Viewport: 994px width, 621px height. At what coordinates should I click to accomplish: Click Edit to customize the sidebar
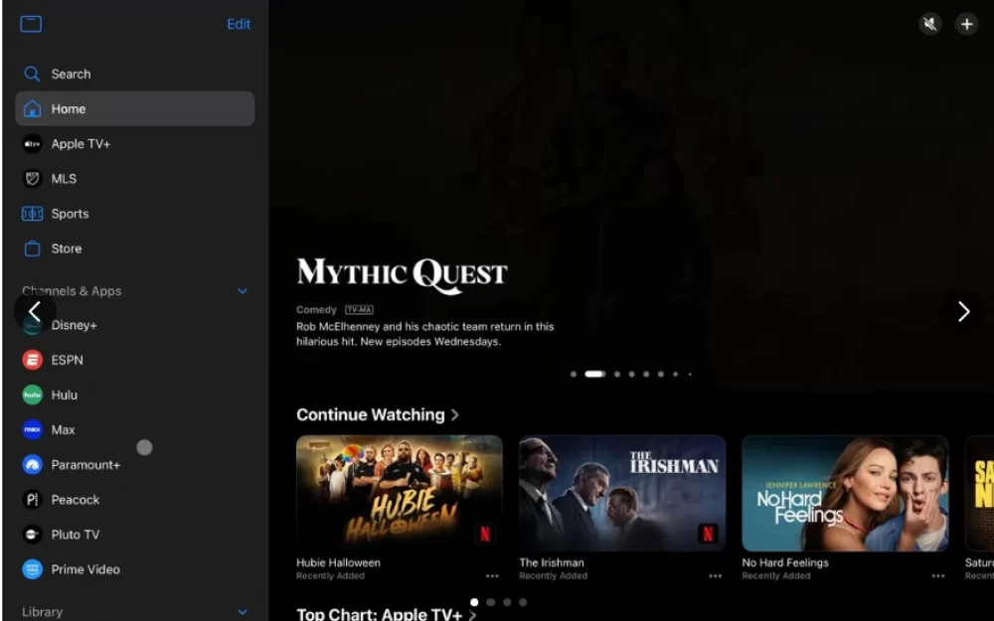tap(239, 24)
